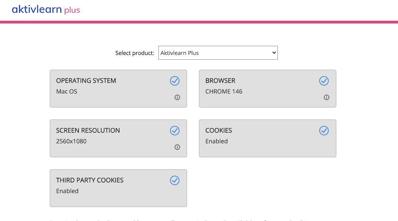Click the Screen Resolution checkmark icon

click(x=175, y=131)
